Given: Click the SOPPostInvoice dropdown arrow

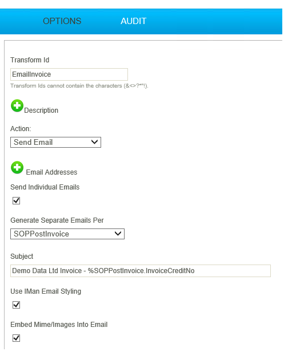Looking at the screenshot, I should 118,234.
